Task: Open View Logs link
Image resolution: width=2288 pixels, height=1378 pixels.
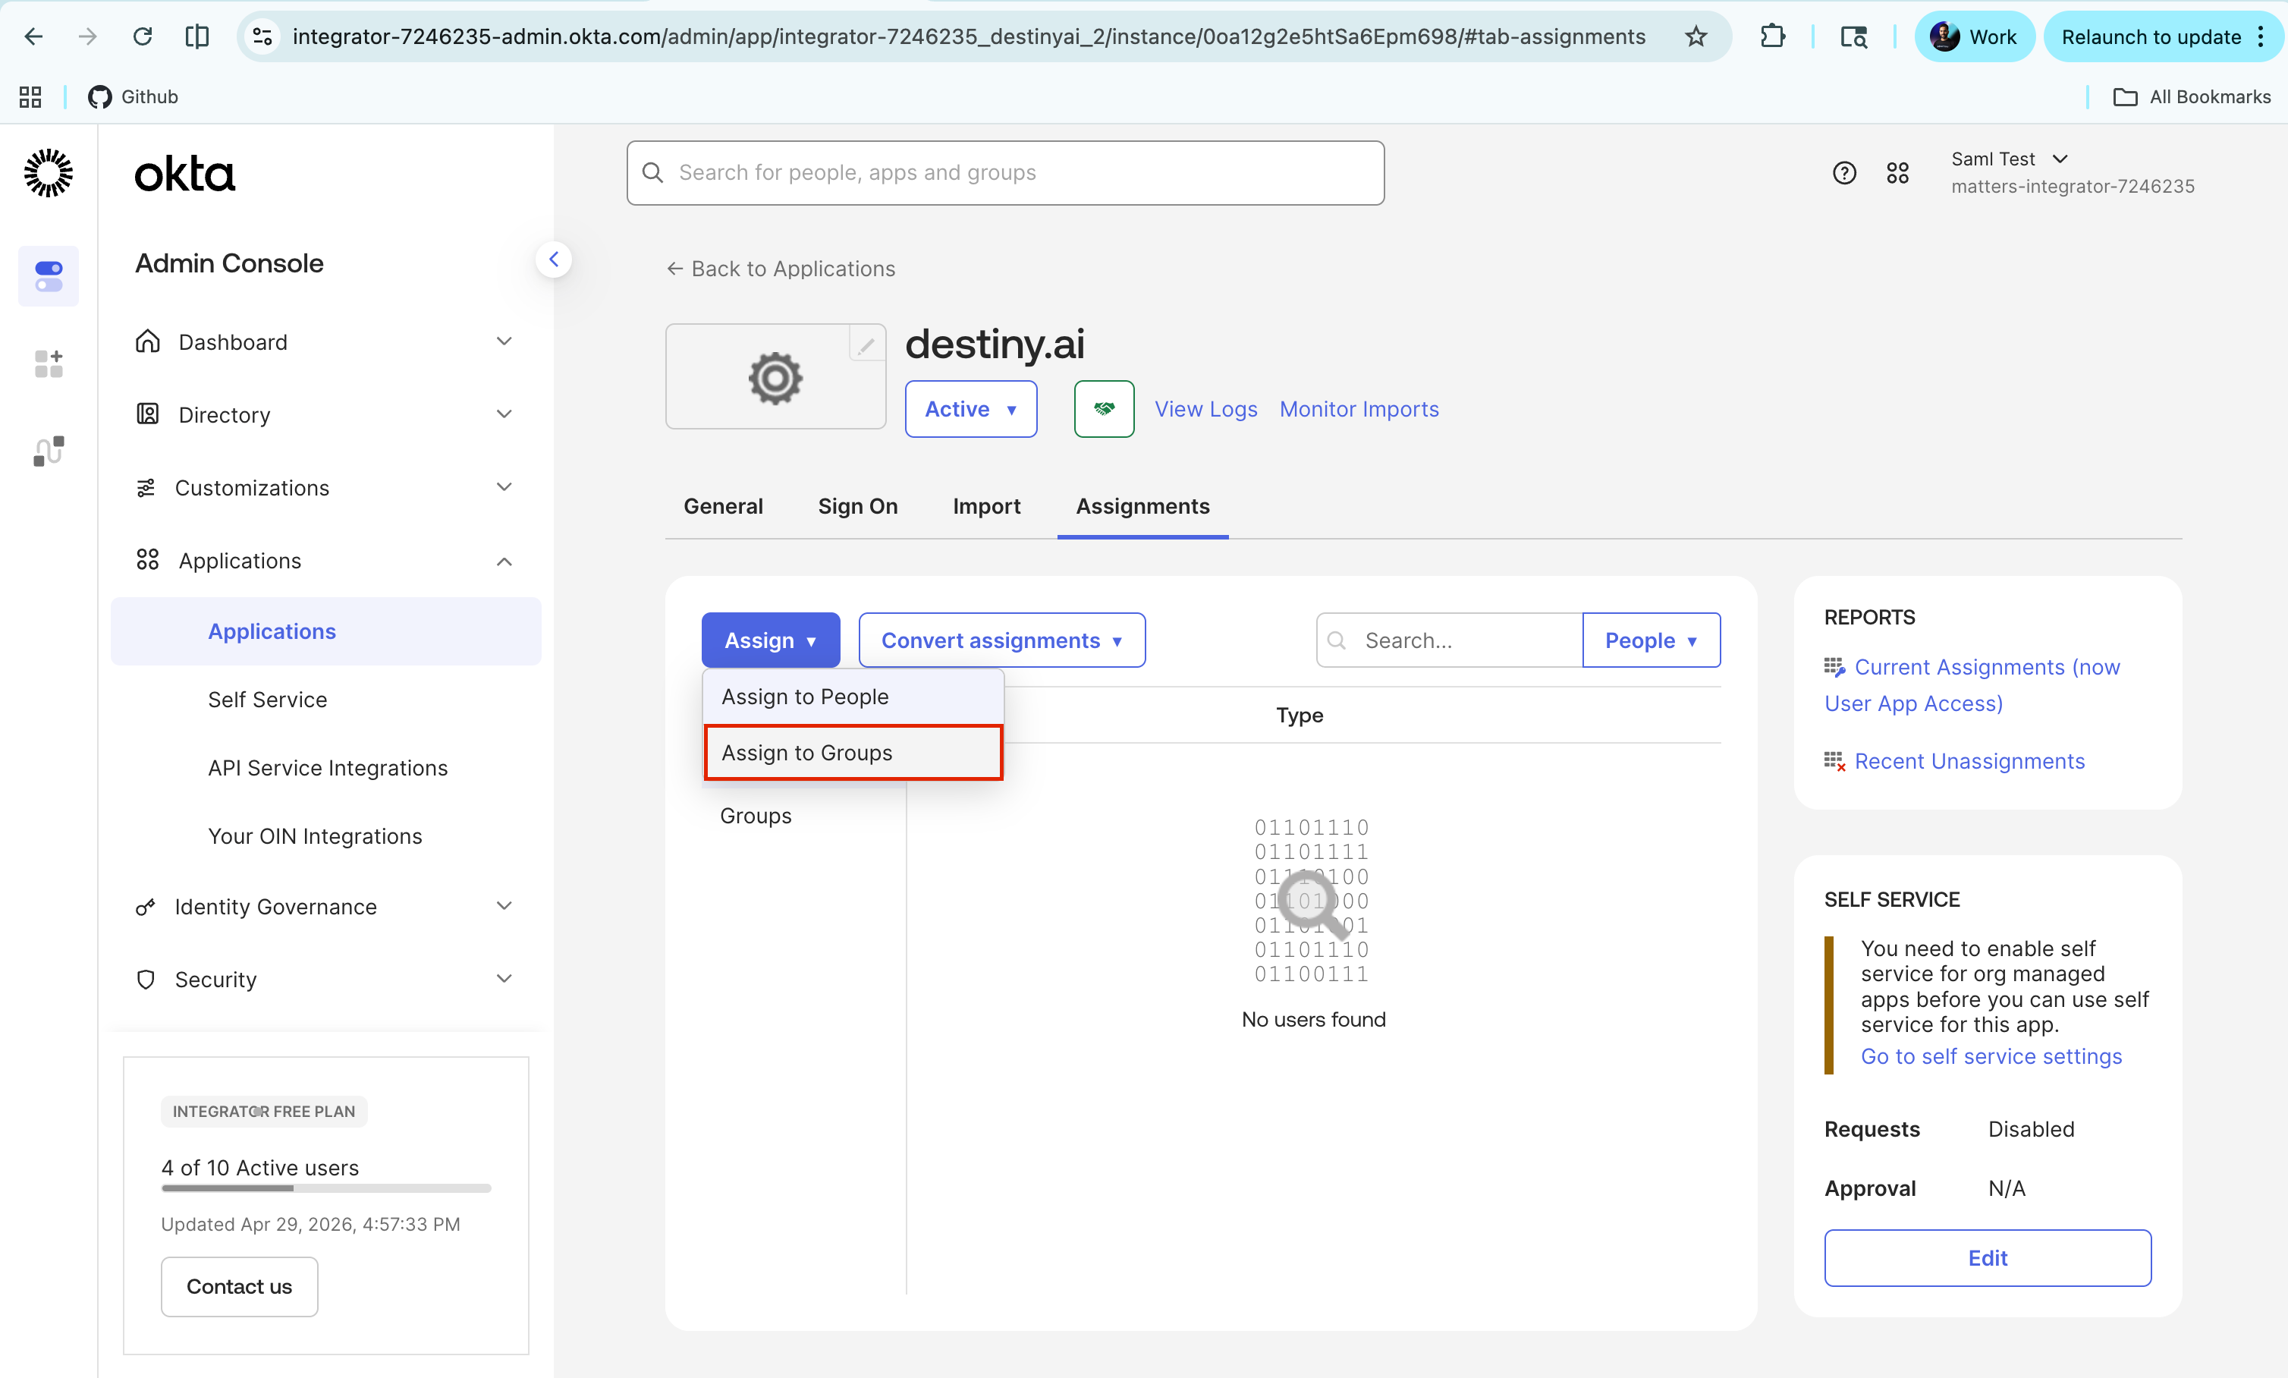Action: (x=1205, y=408)
